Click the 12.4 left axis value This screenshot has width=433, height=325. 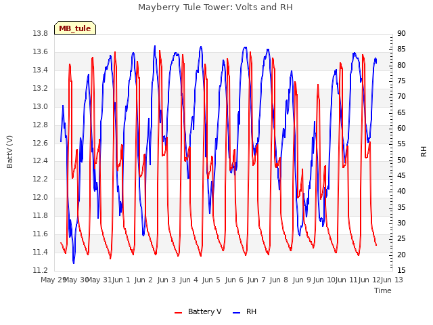[x=41, y=160]
